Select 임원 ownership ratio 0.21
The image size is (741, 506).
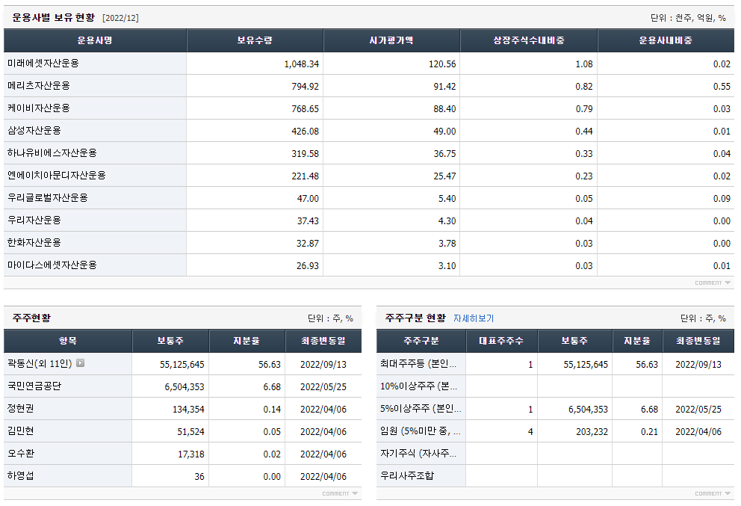point(649,432)
